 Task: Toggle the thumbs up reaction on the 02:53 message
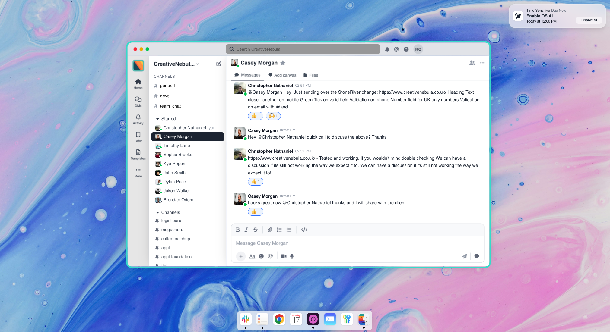256,182
